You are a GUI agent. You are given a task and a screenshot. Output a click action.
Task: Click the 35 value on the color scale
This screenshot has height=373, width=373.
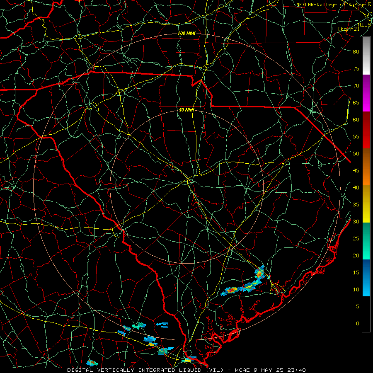pos(356,205)
